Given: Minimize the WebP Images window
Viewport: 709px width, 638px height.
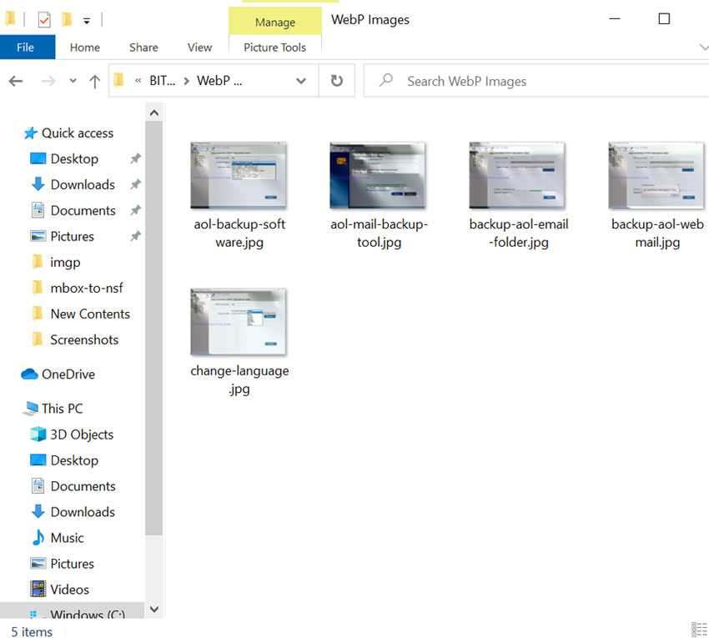Looking at the screenshot, I should coord(615,19).
